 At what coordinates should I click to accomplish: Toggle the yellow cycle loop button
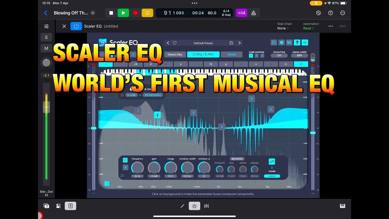click(x=147, y=13)
